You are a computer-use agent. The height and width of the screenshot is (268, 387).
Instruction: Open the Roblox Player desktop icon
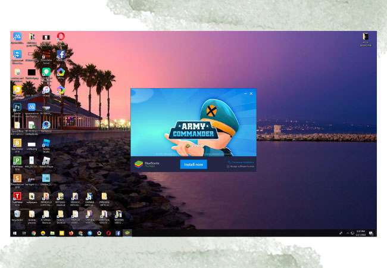coord(46,161)
